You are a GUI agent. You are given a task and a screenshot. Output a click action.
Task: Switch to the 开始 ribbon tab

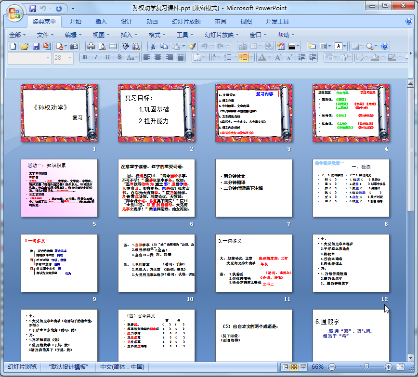[76, 22]
